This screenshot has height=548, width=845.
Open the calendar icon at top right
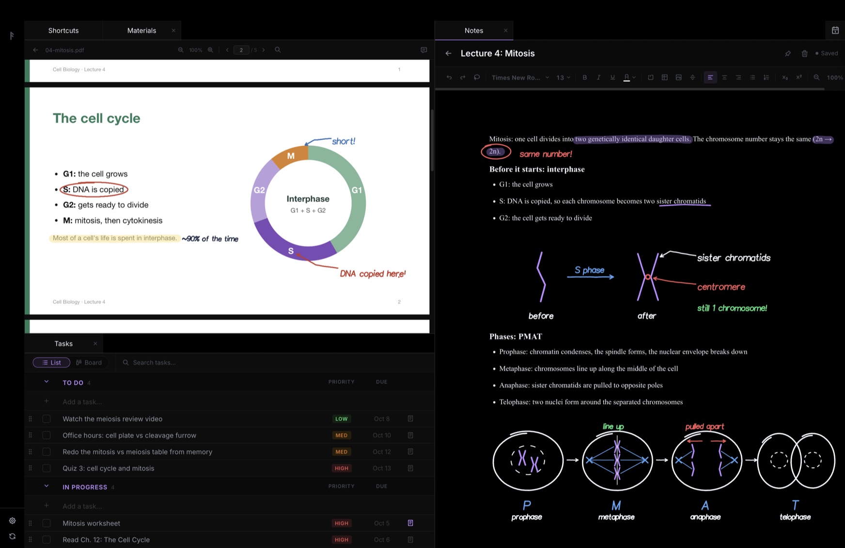835,30
